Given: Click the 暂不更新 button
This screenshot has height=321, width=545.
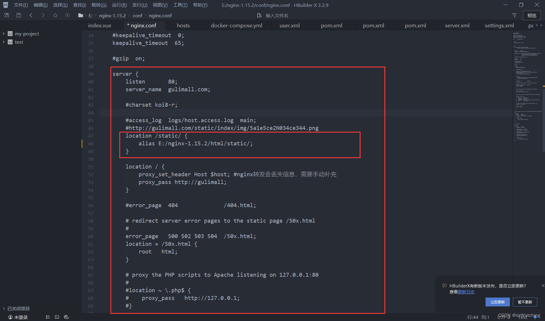Looking at the screenshot, I should [525, 302].
